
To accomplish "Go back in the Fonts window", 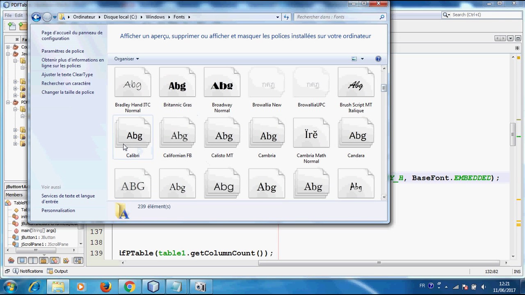I will (x=36, y=17).
